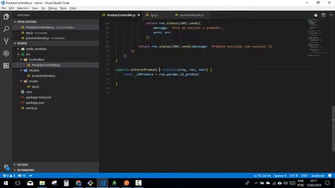The image size is (335, 188).
Task: Open the More Actions ellipsis in editor
Action: (331, 15)
